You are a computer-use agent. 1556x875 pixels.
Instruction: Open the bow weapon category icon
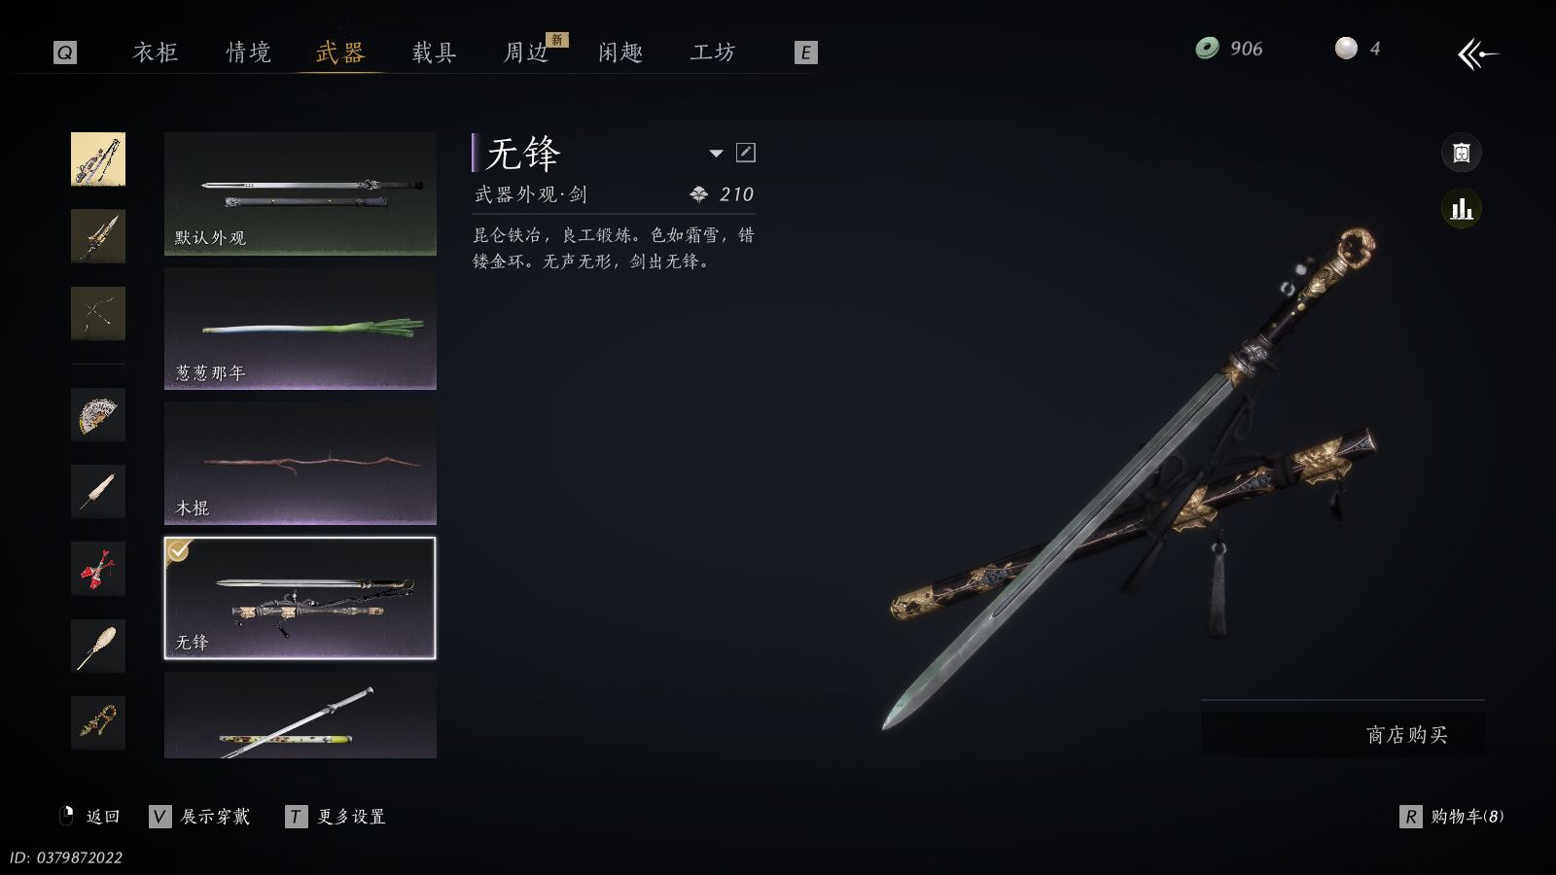pos(98,313)
